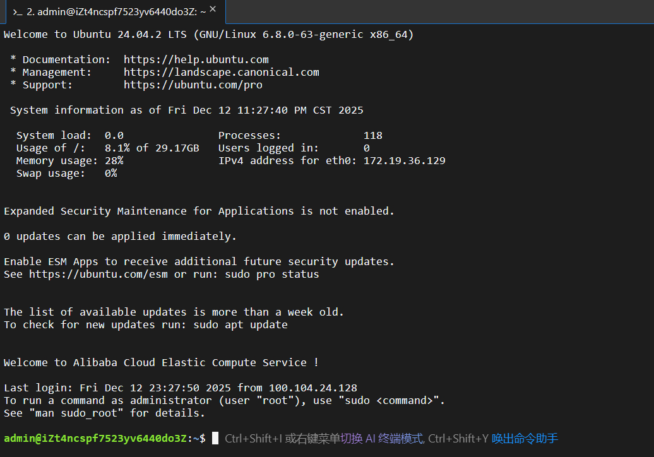Screen dimensions: 654x457
Task: Click the terminal icon on the session tab
Action: 17,12
